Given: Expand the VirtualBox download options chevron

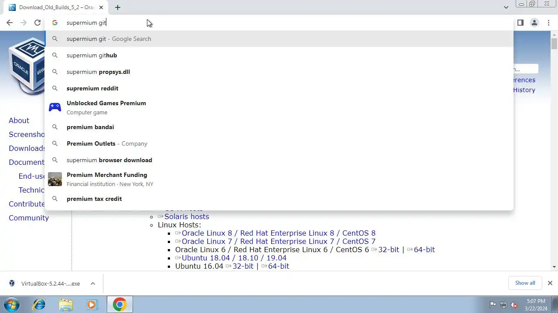Looking at the screenshot, I should [93, 283].
